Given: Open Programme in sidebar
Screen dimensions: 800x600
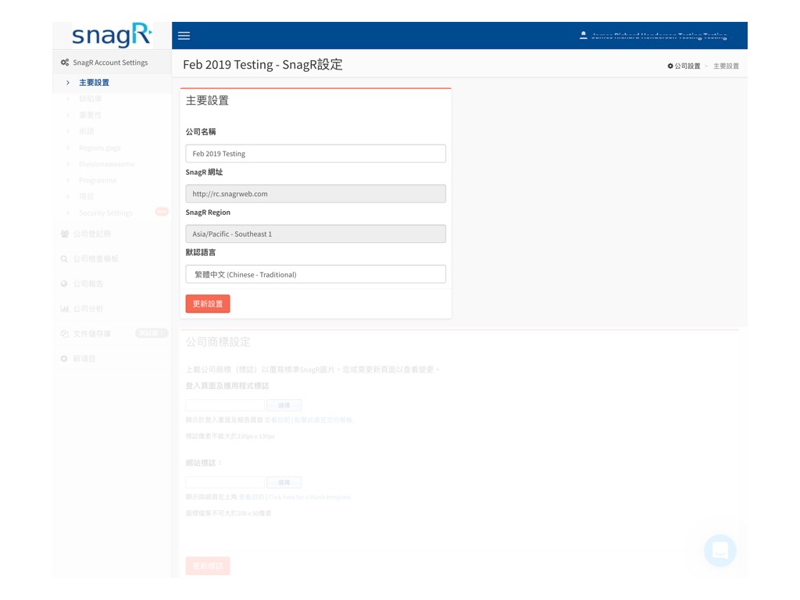Looking at the screenshot, I should click(98, 180).
